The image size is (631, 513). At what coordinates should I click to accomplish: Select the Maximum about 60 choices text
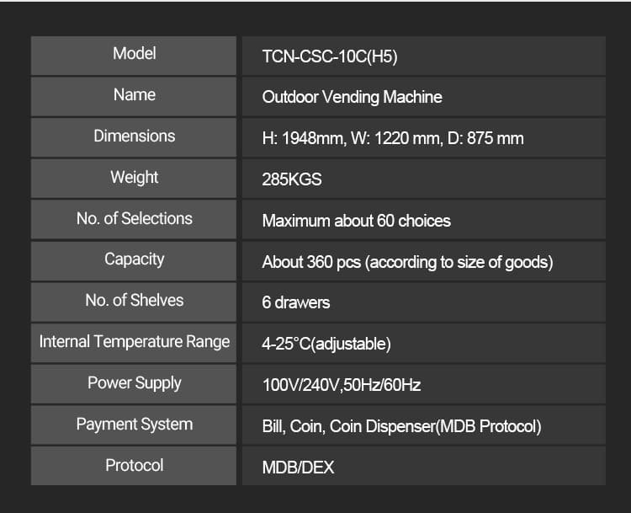pyautogui.click(x=356, y=221)
